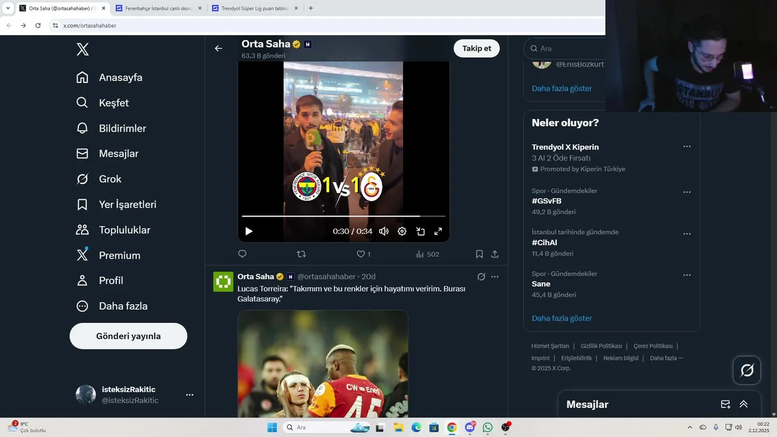Bookmark the video post
Image resolution: width=777 pixels, height=437 pixels.
[x=479, y=254]
